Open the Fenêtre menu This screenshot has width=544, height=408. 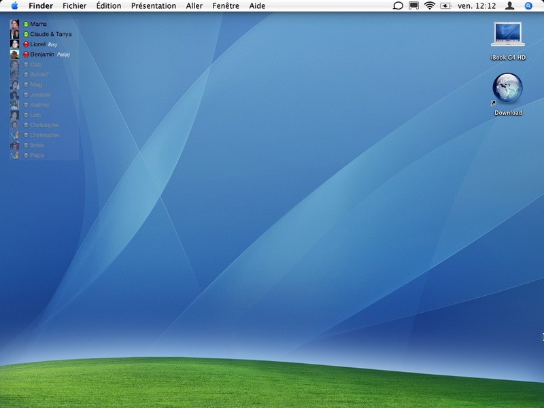226,5
